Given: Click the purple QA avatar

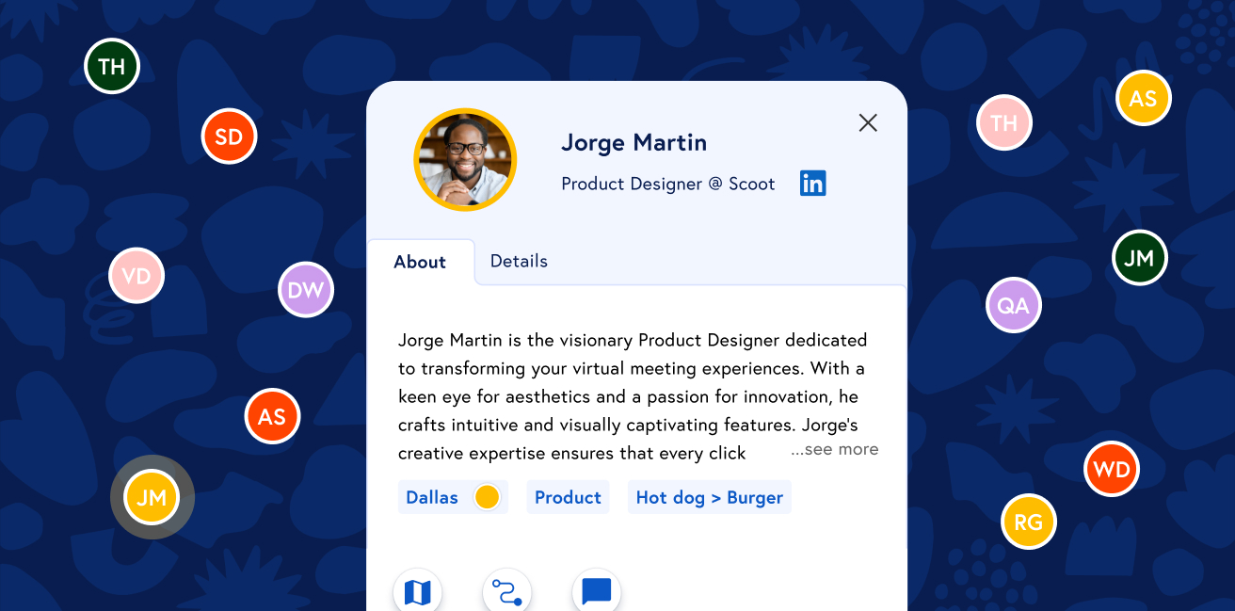Looking at the screenshot, I should pyautogui.click(x=1014, y=305).
